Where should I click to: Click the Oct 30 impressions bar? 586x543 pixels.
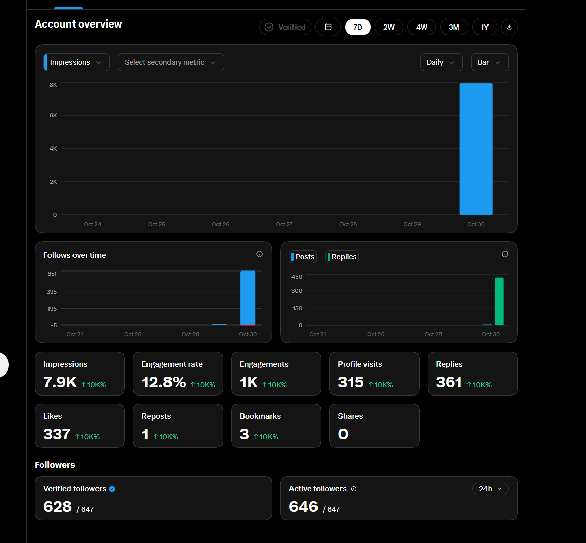(x=476, y=149)
